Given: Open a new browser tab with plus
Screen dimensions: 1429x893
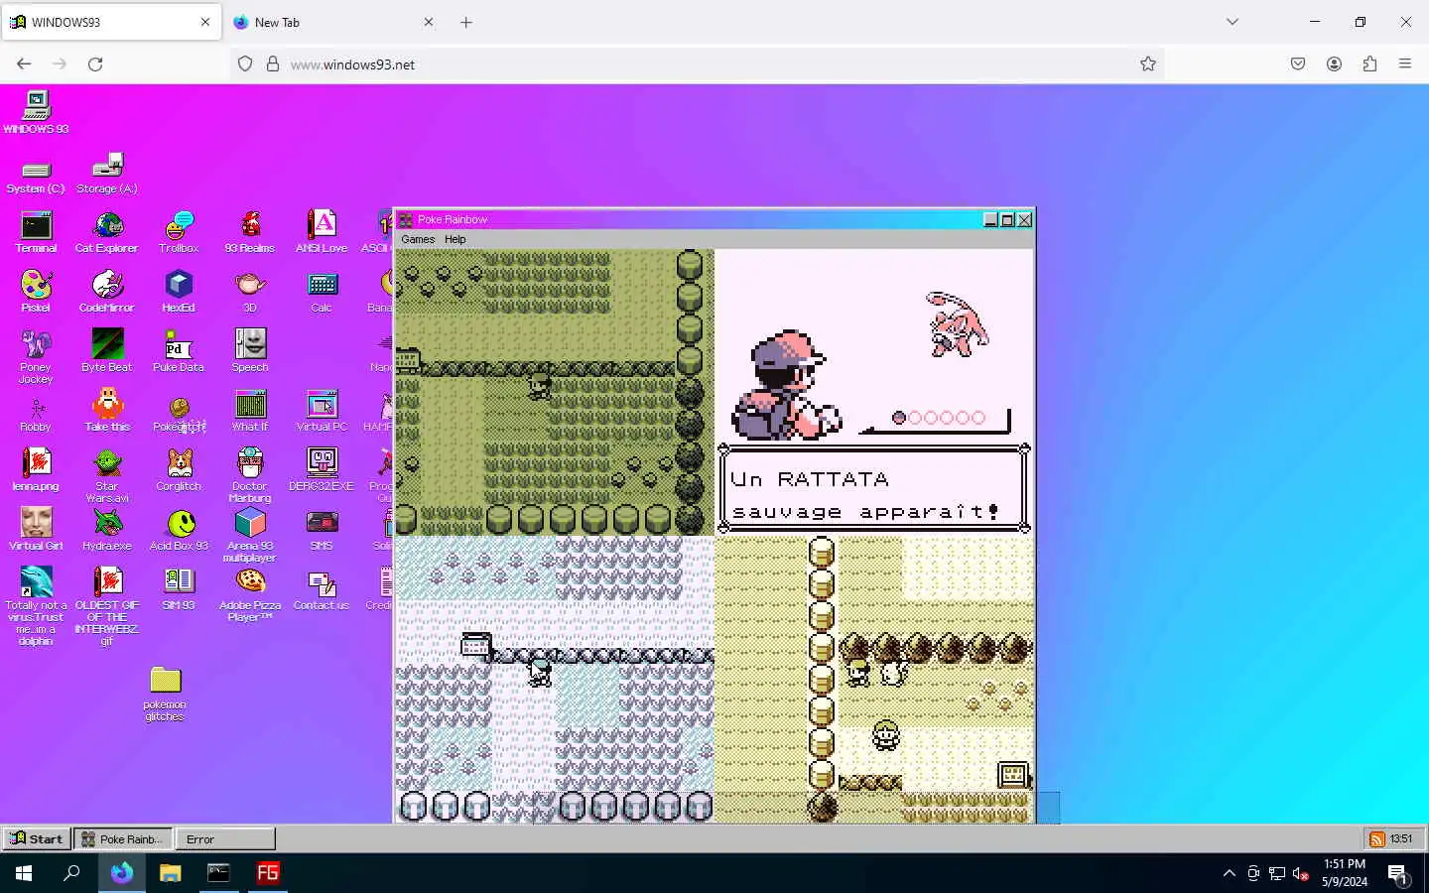Looking at the screenshot, I should click(466, 22).
